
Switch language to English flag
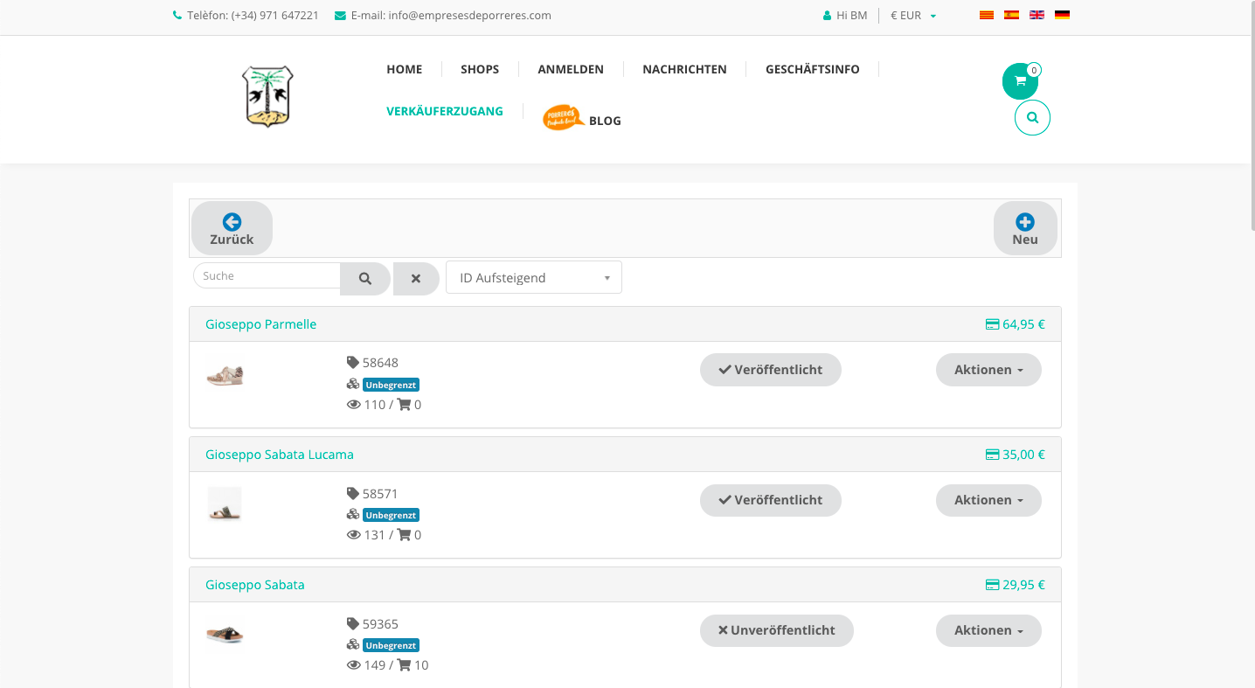click(1037, 15)
